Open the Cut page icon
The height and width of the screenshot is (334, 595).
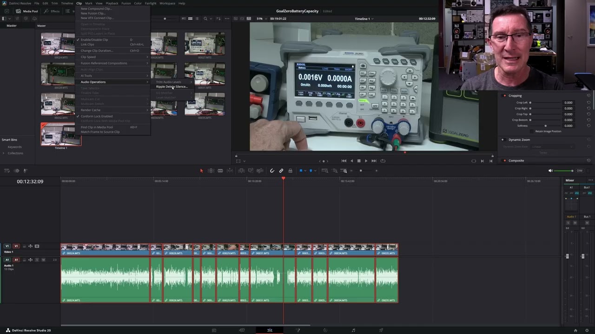(x=242, y=330)
